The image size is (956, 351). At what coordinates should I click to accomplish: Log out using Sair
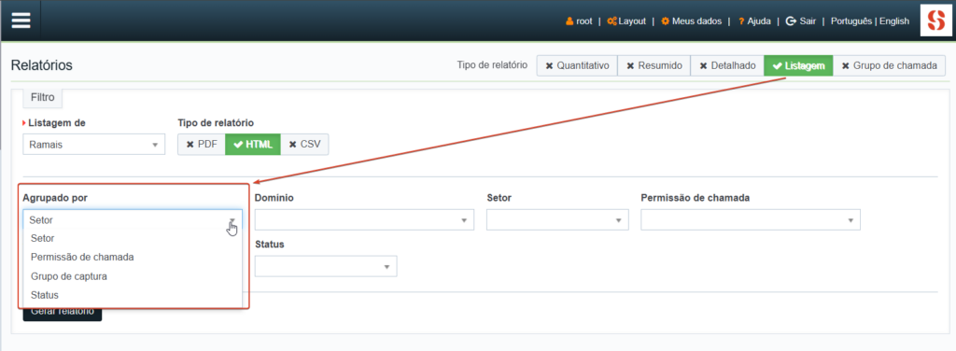pos(800,21)
